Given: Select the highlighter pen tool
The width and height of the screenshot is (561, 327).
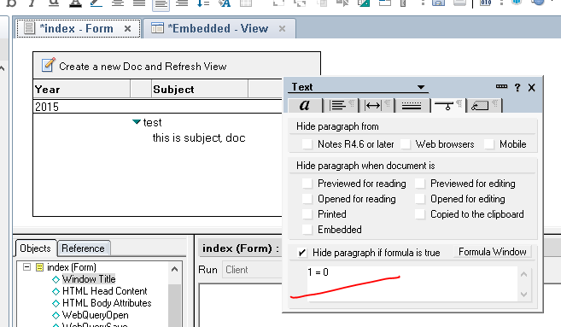Looking at the screenshot, I should click(x=96, y=3).
